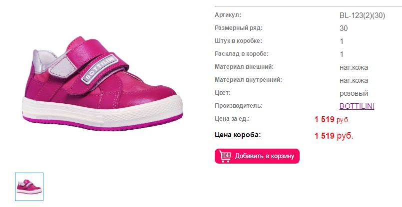Click the 'Производитель:' label
Image resolution: width=402 pixels, height=207 pixels.
[x=239, y=106]
